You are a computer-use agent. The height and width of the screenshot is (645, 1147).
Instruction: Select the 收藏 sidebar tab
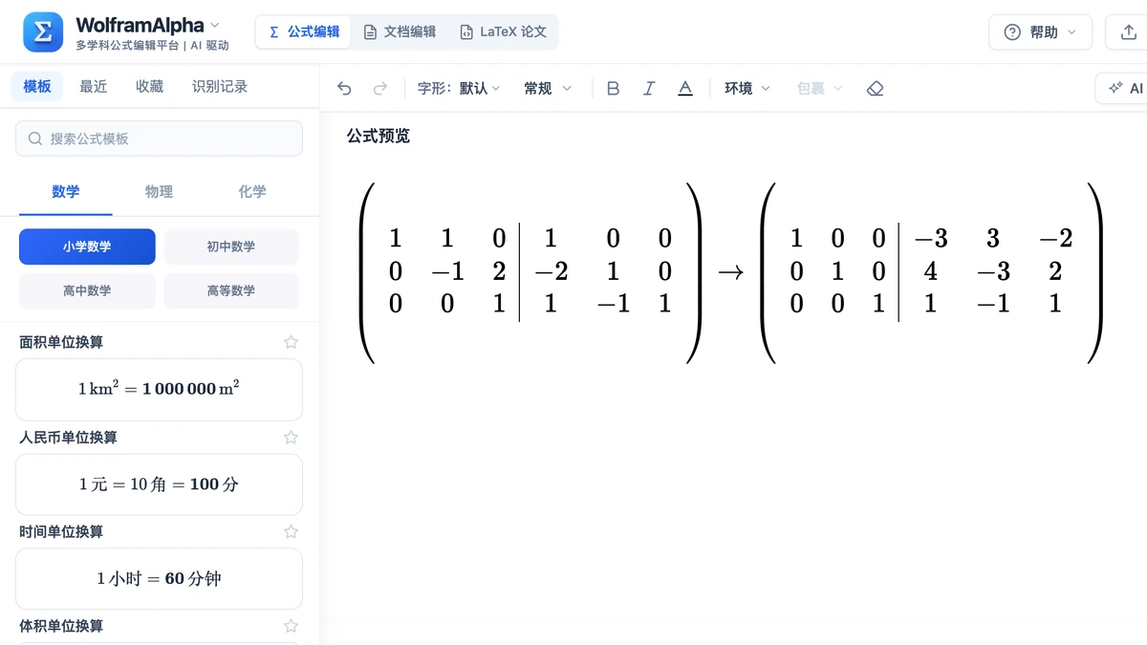150,86
